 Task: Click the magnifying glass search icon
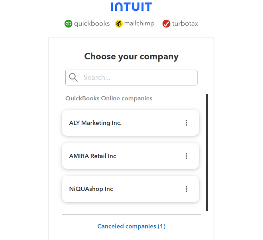pos(73,78)
